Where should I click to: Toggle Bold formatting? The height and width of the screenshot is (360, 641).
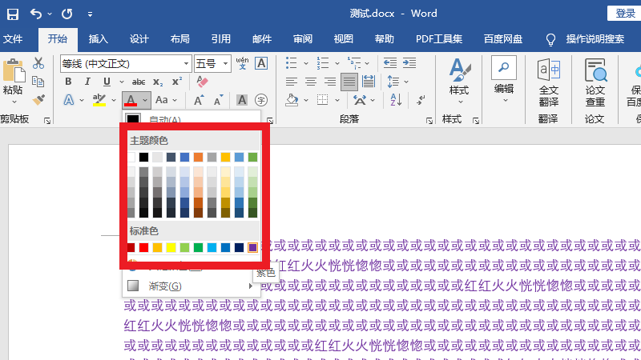pyautogui.click(x=68, y=82)
